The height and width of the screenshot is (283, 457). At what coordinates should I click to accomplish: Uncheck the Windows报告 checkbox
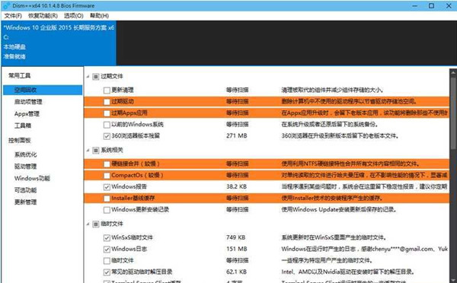tap(107, 186)
